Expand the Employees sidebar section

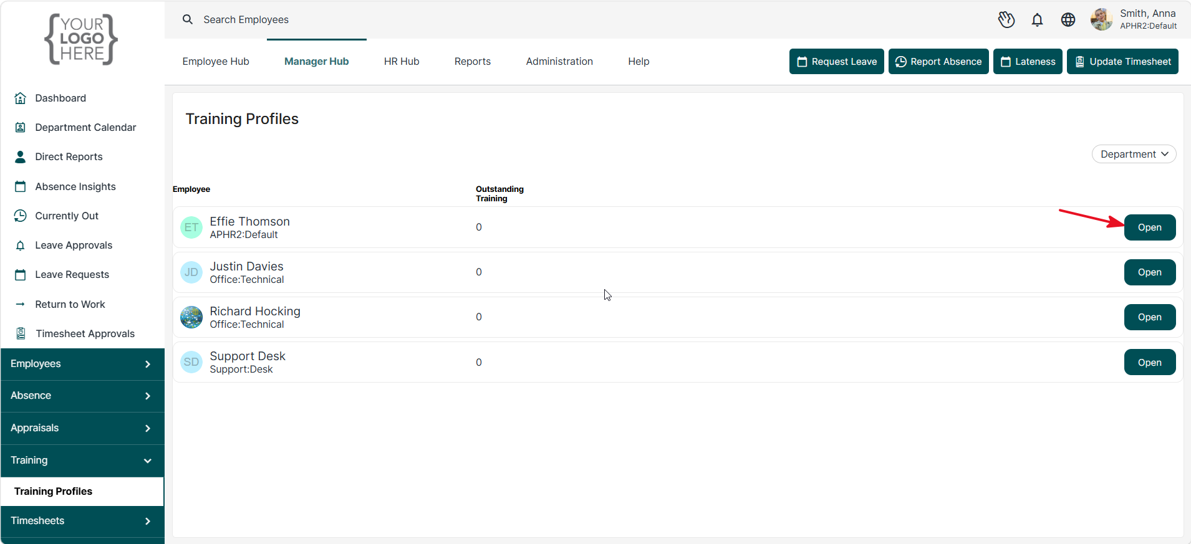pos(82,364)
